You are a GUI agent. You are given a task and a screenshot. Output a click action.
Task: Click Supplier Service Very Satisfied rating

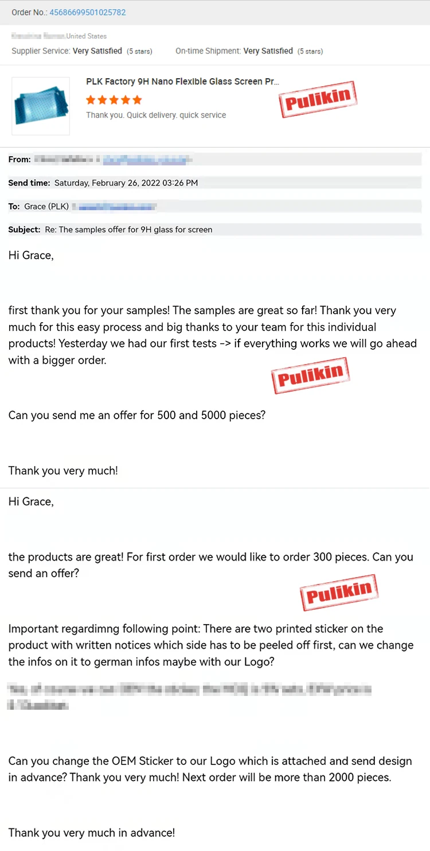(x=82, y=51)
